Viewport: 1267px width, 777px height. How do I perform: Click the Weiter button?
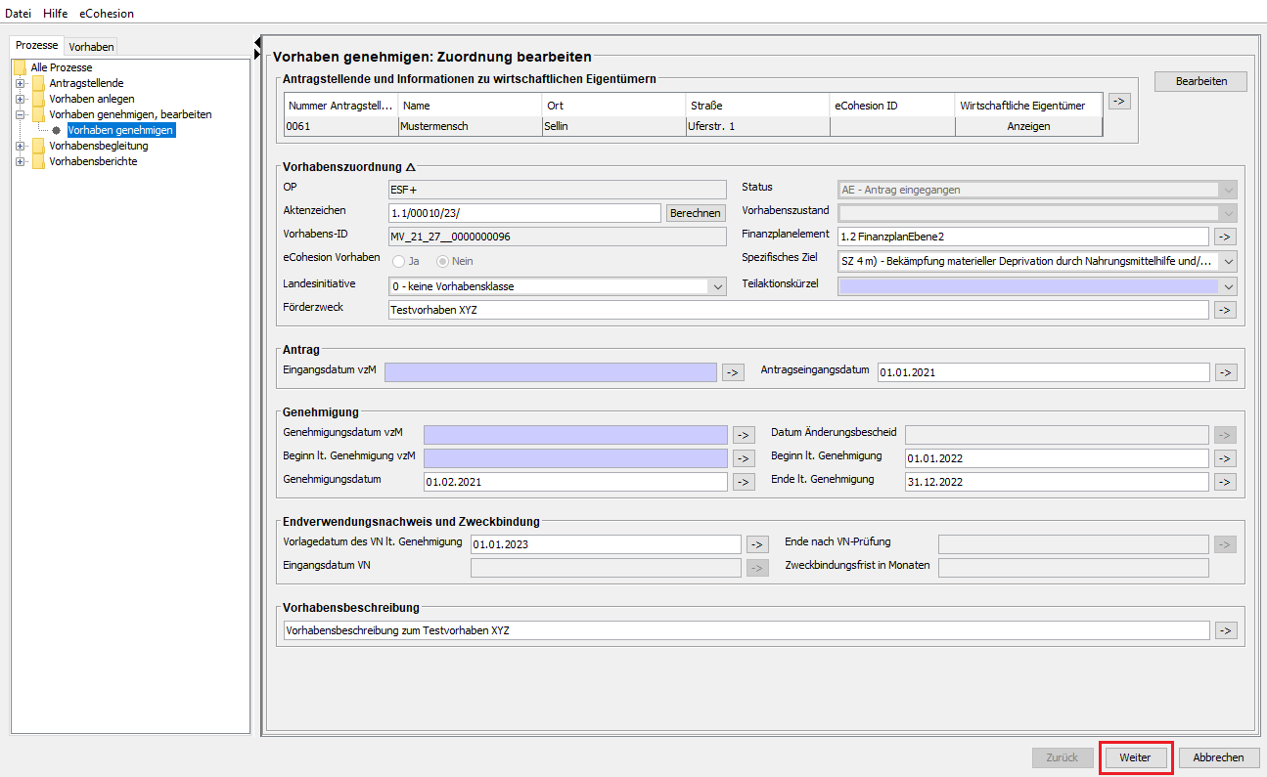(x=1135, y=757)
